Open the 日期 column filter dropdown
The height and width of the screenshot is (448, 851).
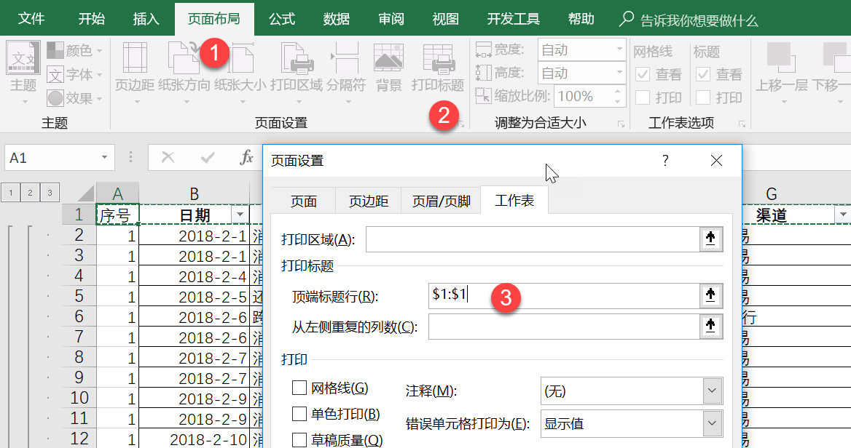click(240, 212)
